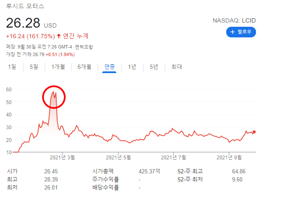
Task: Click the 최저 value 26.01
Action: pos(51,188)
